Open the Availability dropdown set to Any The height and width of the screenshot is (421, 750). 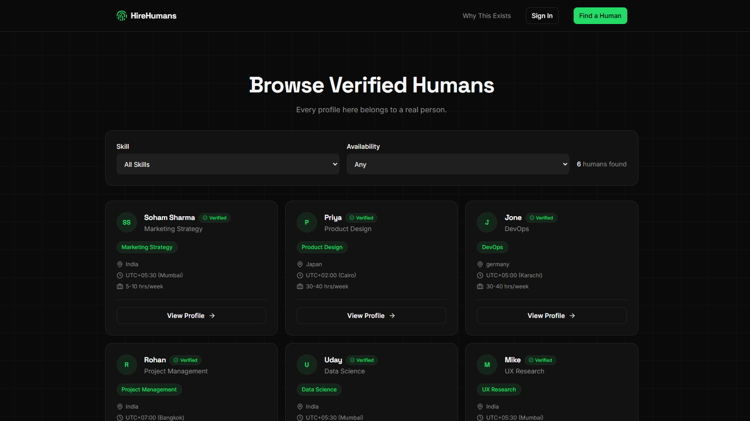[458, 164]
